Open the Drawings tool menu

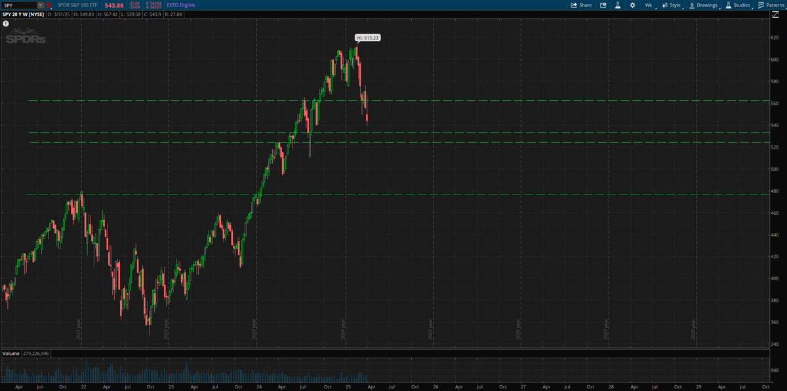(704, 5)
